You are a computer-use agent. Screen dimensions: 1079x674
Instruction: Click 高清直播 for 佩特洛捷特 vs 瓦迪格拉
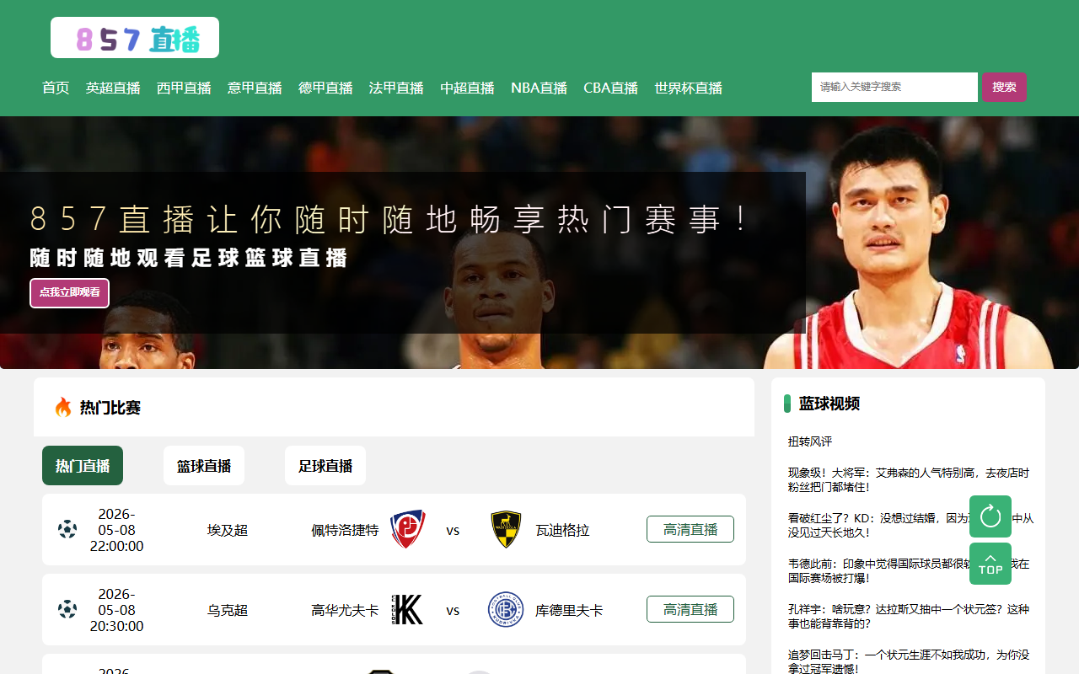(x=690, y=529)
